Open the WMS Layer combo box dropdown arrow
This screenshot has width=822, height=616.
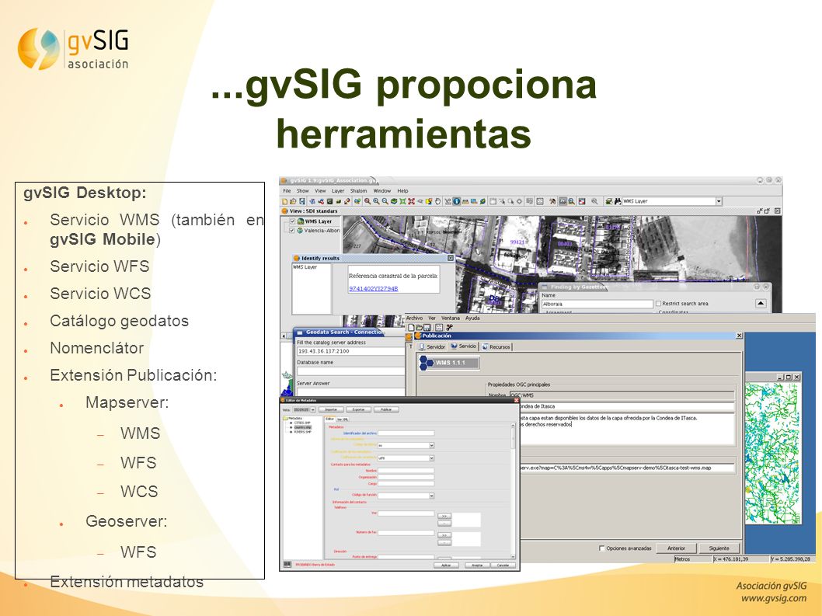pos(719,201)
